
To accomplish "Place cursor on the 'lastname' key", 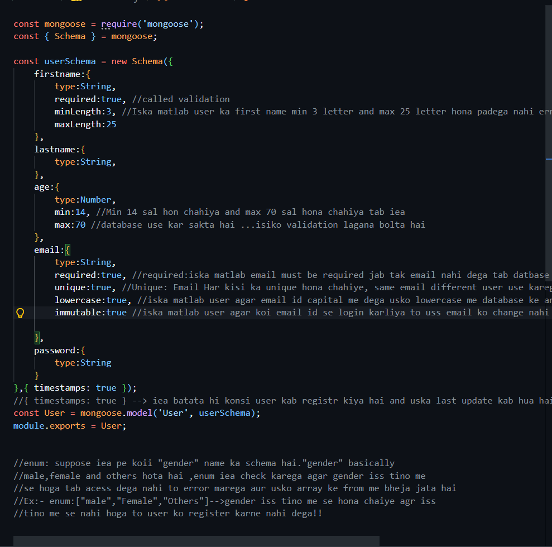I will [55, 150].
